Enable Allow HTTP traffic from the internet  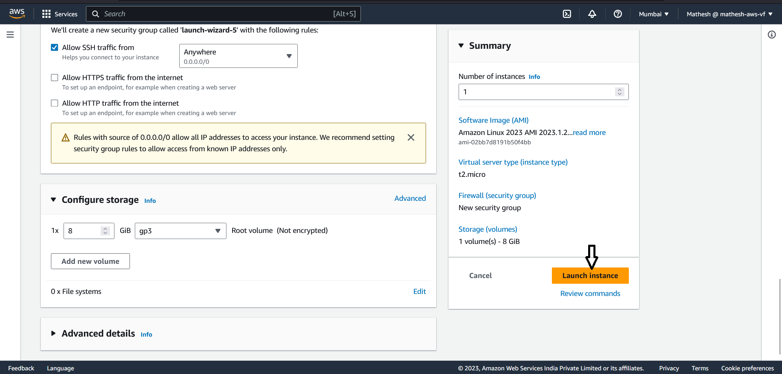55,103
